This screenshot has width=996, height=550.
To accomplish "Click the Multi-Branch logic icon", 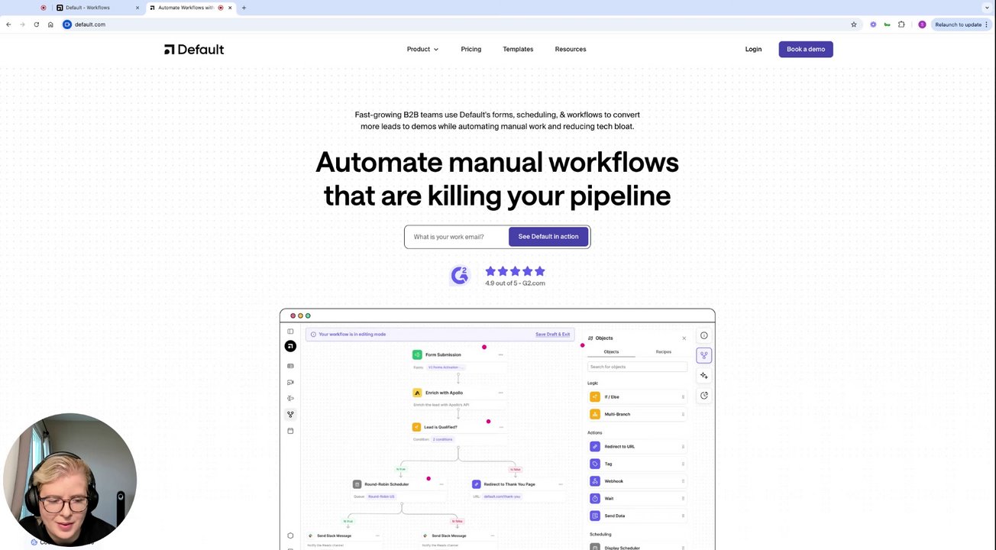I will (x=595, y=414).
